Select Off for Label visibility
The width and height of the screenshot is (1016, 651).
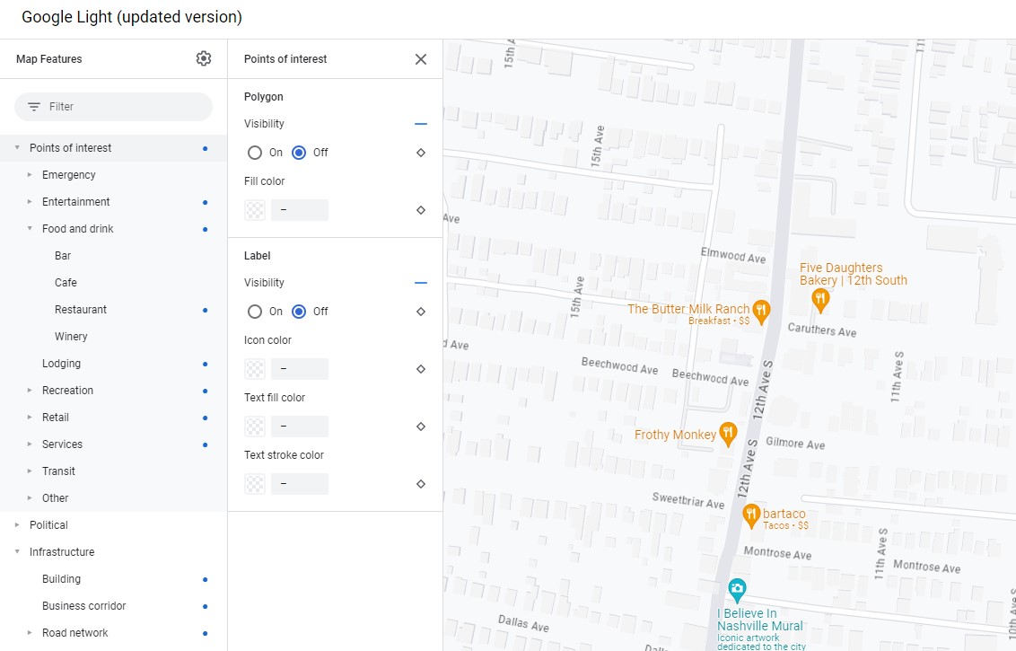point(300,312)
